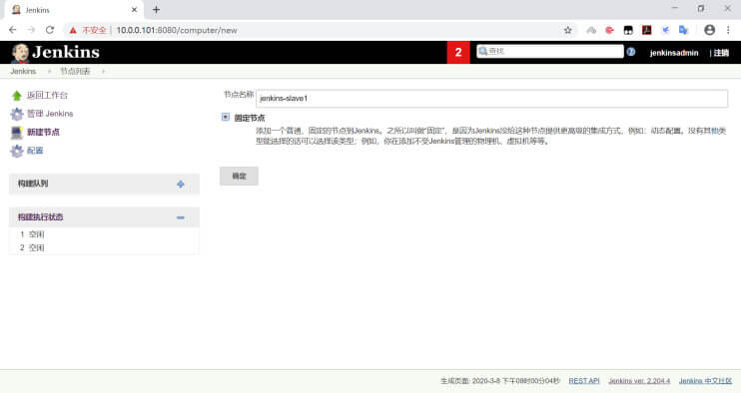The image size is (741, 393).
Task: Open 管理 Jenkins from sidebar
Action: pyautogui.click(x=50, y=114)
